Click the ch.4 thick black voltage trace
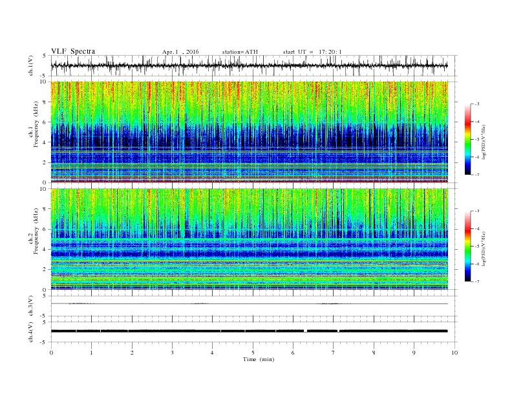The image size is (512, 396). [x=250, y=331]
